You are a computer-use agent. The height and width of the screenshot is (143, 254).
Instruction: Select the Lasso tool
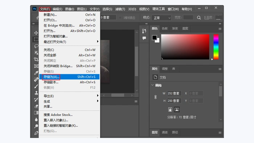tap(36, 46)
